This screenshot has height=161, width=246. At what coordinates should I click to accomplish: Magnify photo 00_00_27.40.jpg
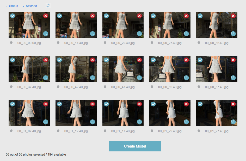click(x=186, y=34)
